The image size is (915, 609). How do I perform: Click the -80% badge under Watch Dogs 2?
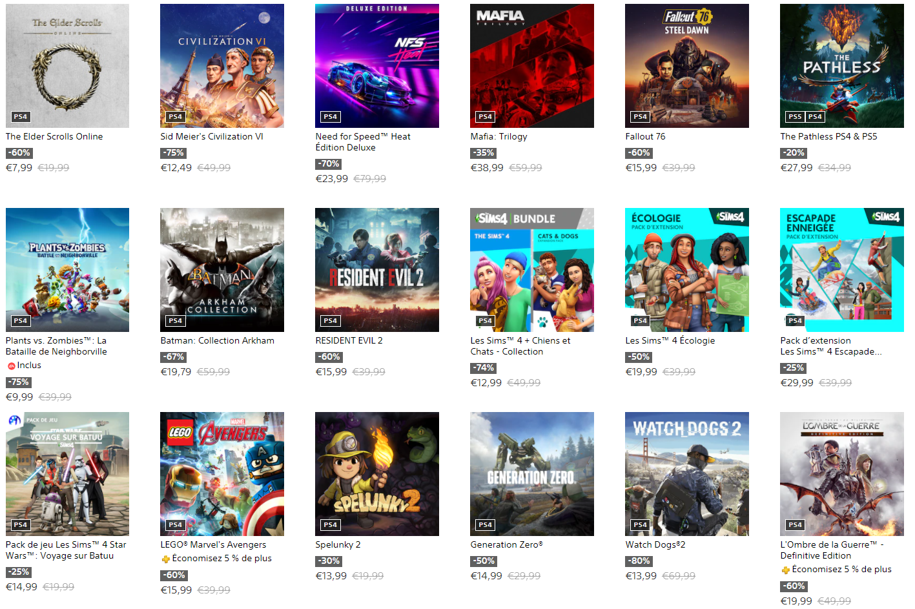pyautogui.click(x=639, y=561)
